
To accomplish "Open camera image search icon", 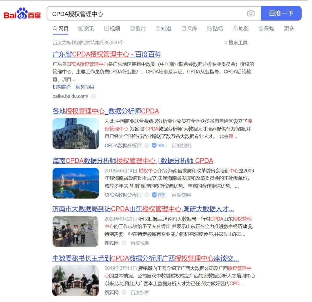I will [x=251, y=13].
